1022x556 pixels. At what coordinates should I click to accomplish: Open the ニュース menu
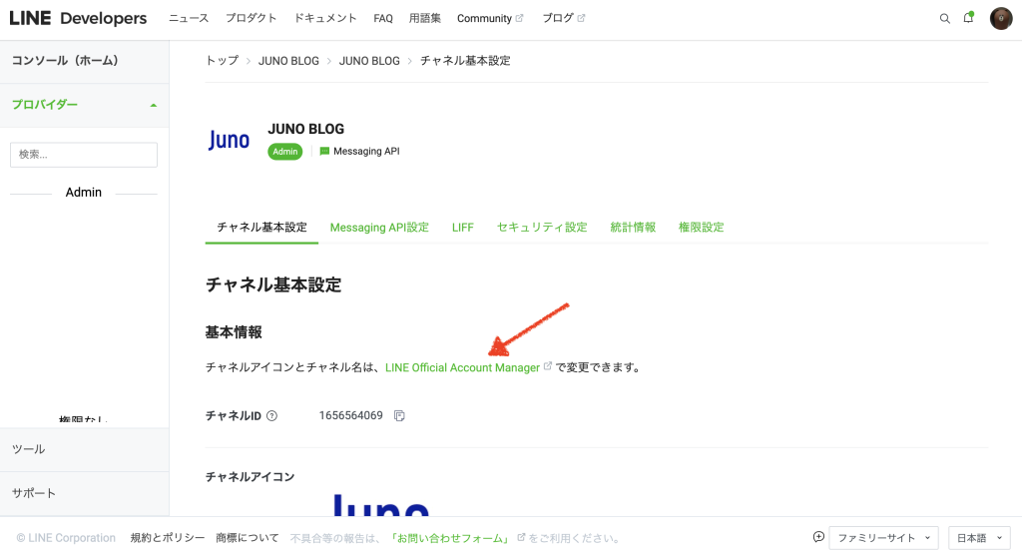tap(189, 18)
